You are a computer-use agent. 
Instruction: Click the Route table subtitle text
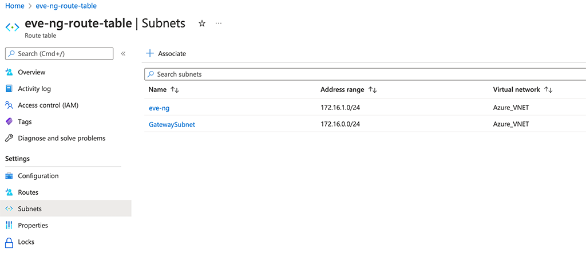click(x=41, y=36)
